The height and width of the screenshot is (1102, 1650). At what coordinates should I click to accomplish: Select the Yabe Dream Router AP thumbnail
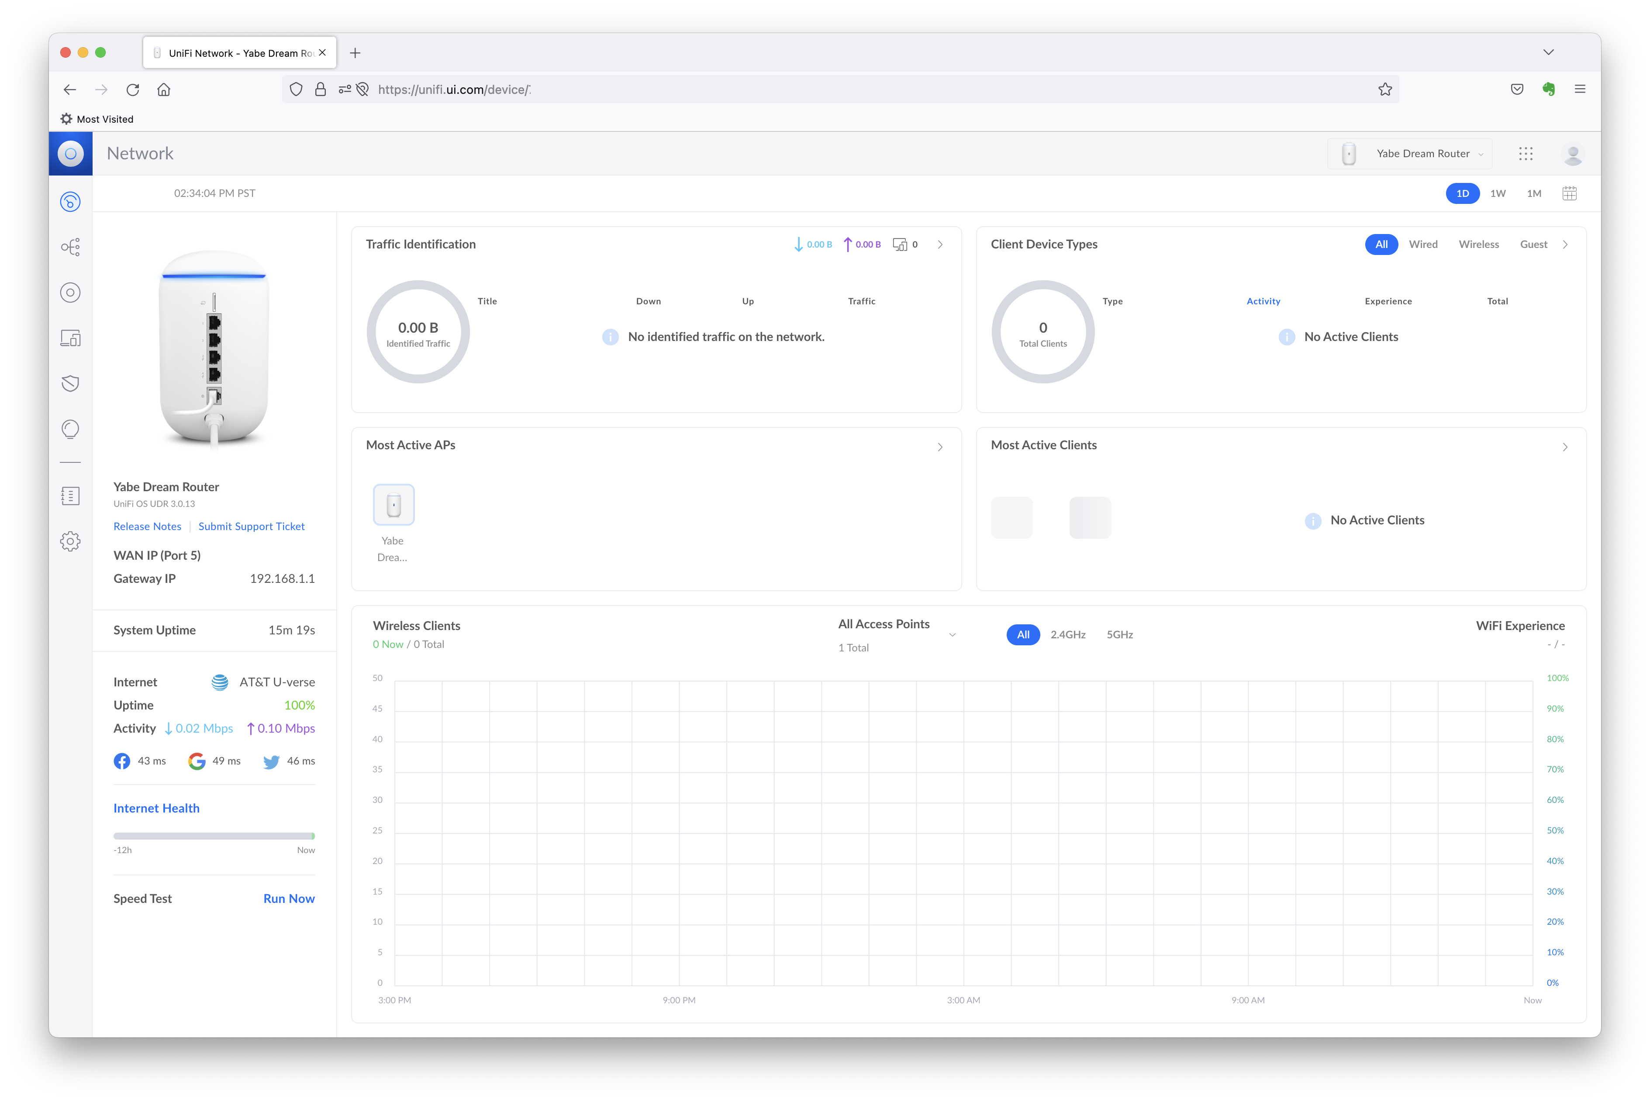pos(394,505)
